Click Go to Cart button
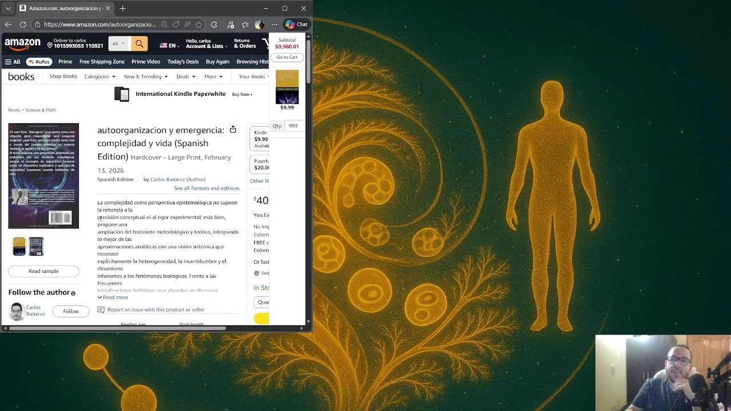 (x=287, y=57)
